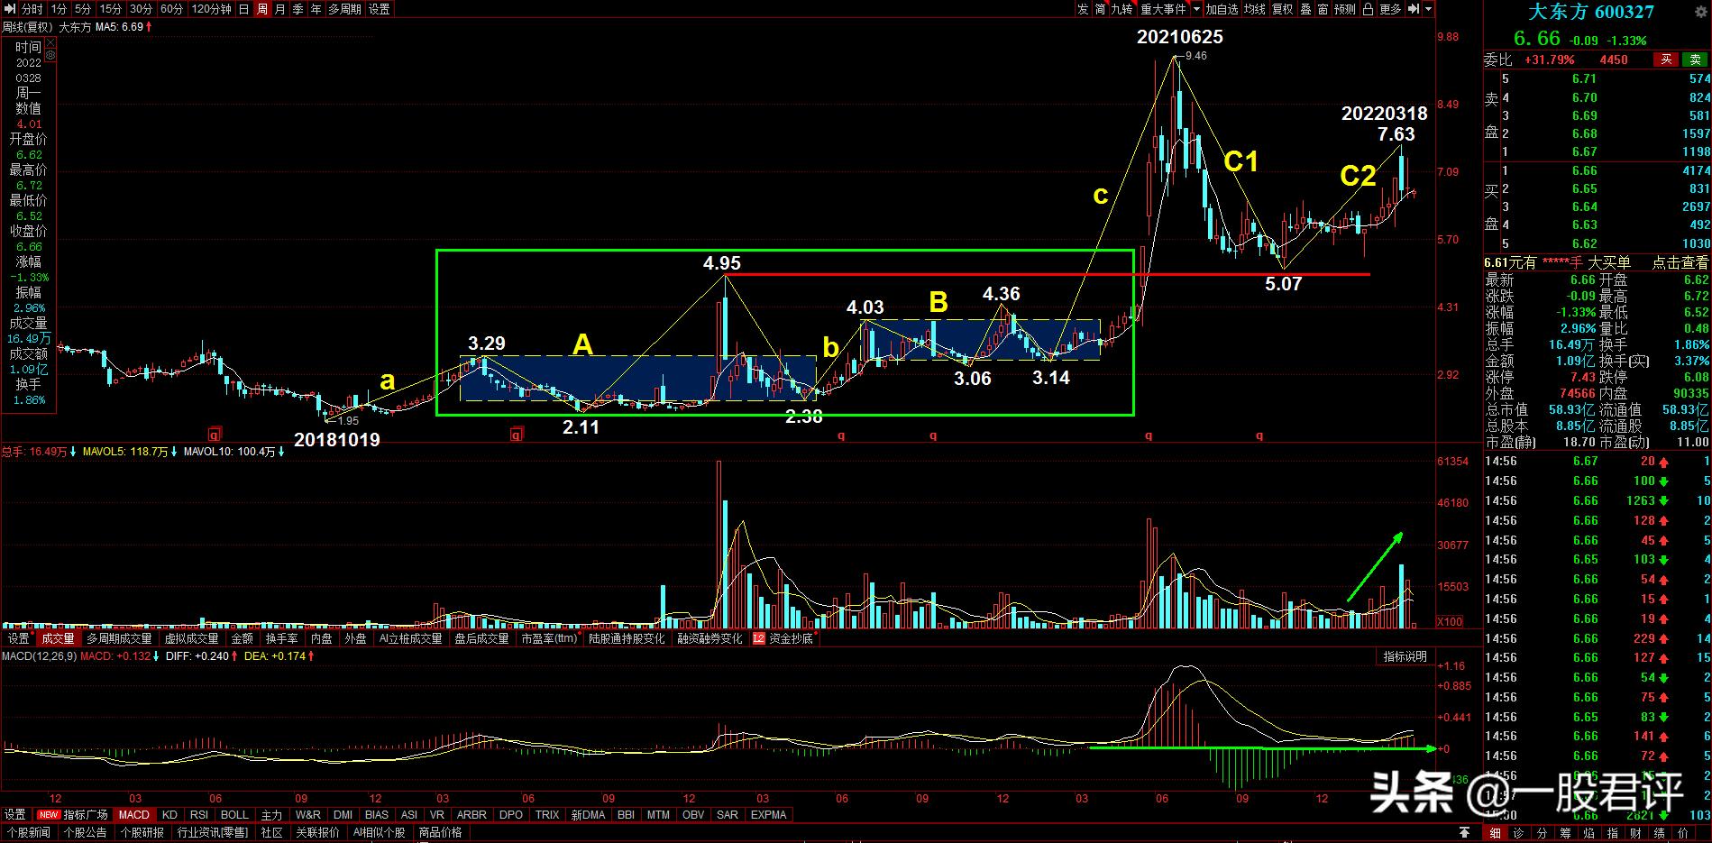1712x843 pixels.
Task: Expand the 重大事件 dropdown arrow
Action: [x=1196, y=9]
